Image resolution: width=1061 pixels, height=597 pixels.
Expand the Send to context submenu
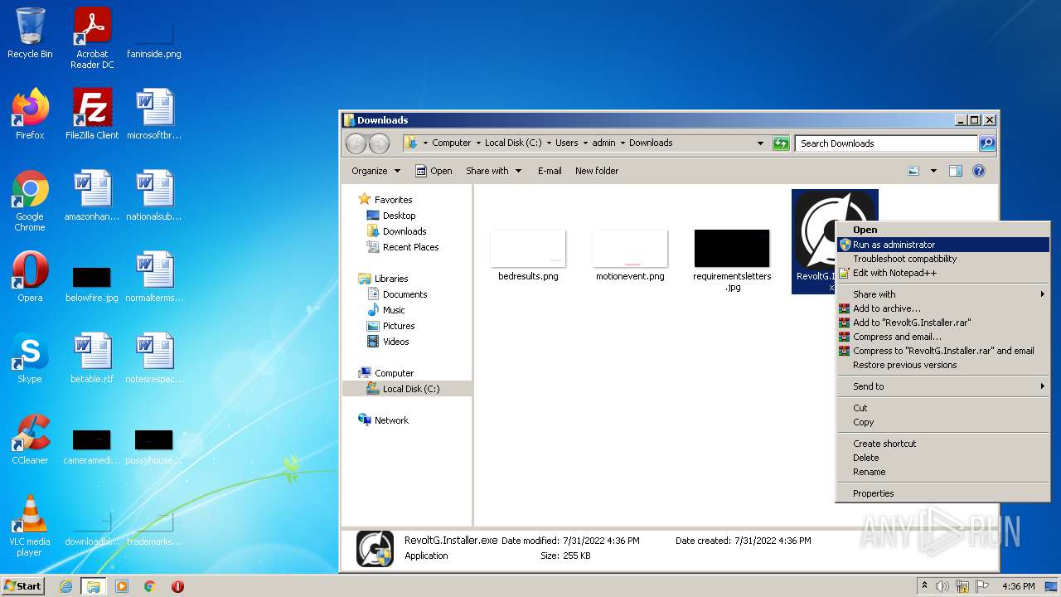(943, 386)
